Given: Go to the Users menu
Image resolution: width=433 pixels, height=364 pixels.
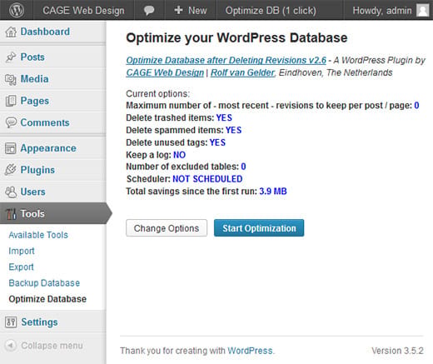Looking at the screenshot, I should coord(33,192).
